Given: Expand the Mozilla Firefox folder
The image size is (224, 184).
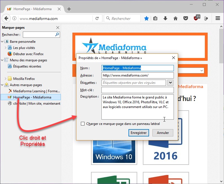Looking at the screenshot, I should click(5, 78).
